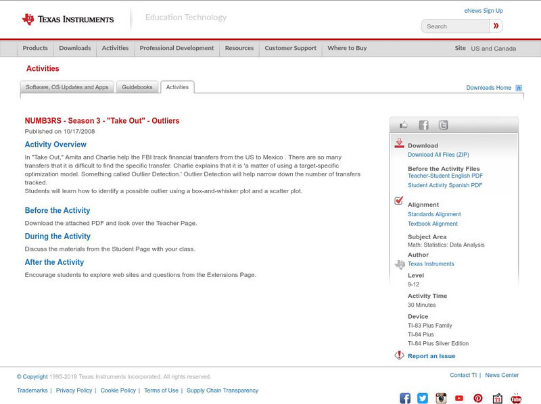Click the Downloads Home house icon
The height and width of the screenshot is (404, 541).
(x=519, y=88)
